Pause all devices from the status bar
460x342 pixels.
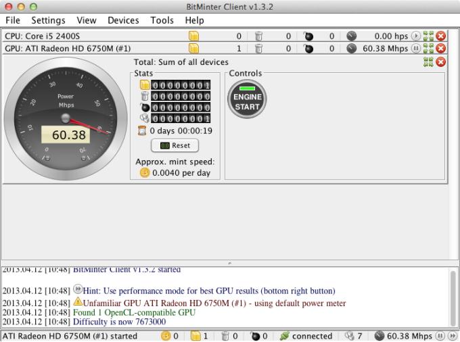(x=440, y=336)
